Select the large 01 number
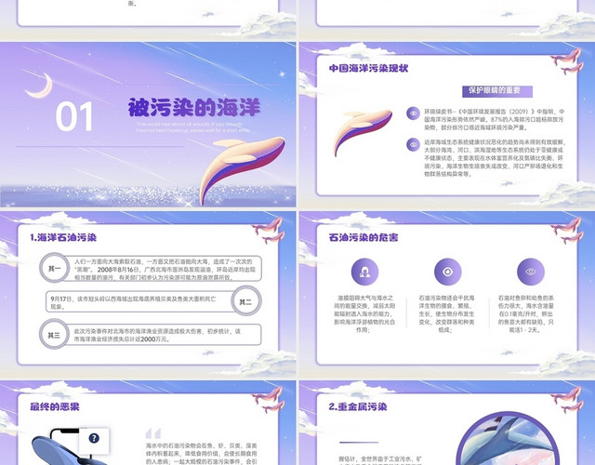 tap(74, 117)
